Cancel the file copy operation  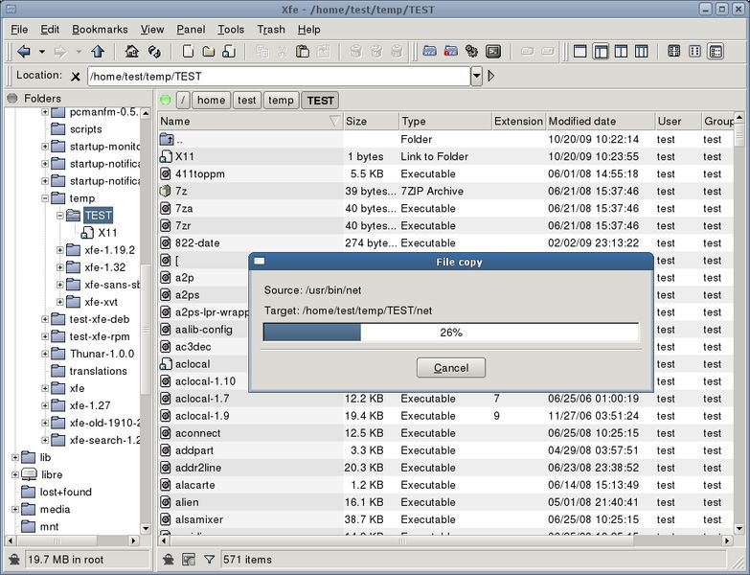(451, 367)
